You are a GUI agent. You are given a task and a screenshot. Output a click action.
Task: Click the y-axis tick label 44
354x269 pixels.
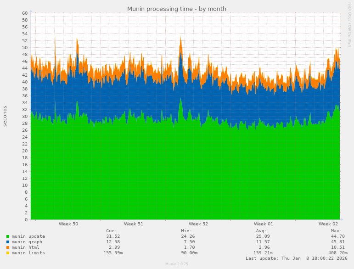point(25,68)
